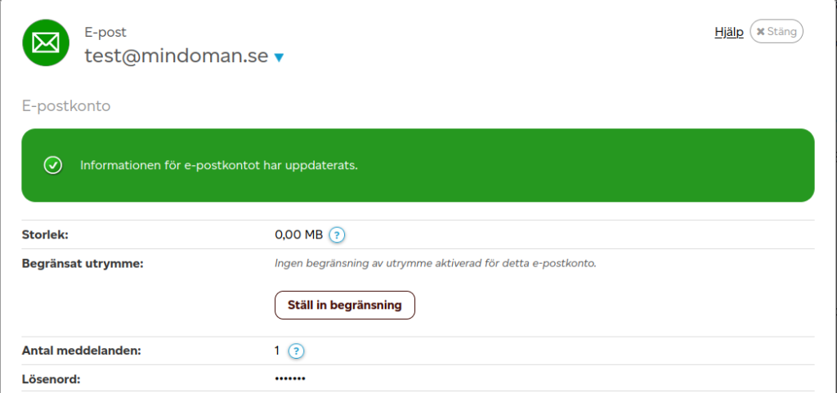Open the help icon beside Antal meddelanden value

pos(297,351)
